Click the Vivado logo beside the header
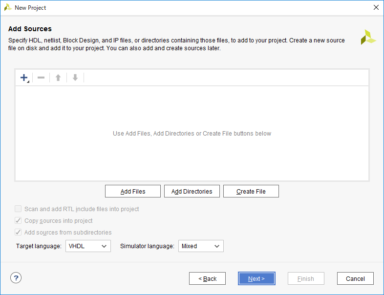The image size is (384, 295). 368,38
